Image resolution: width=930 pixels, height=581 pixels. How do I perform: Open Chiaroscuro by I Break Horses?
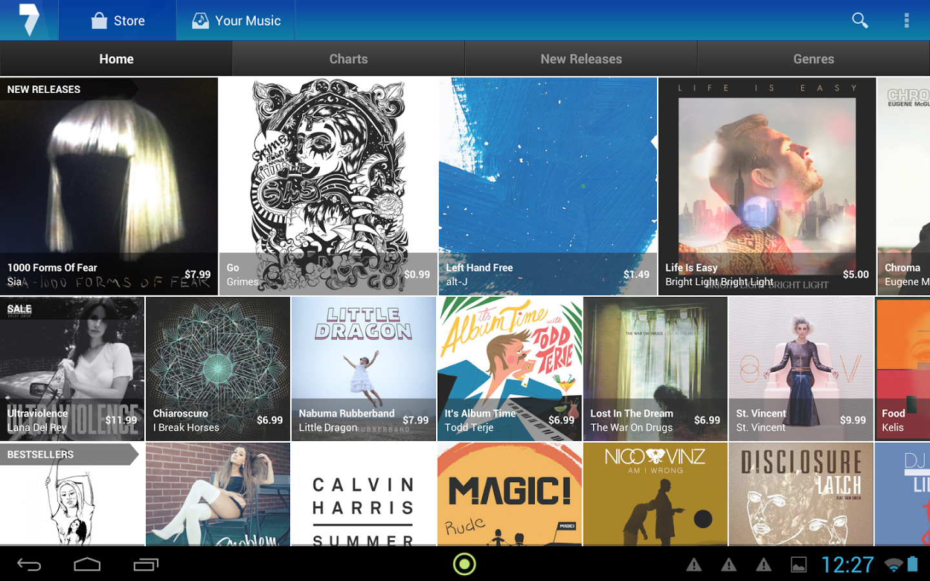point(218,369)
